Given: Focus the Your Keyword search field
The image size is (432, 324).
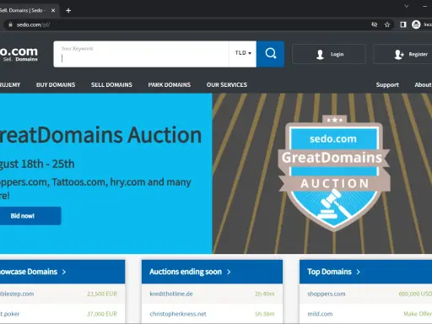Looking at the screenshot, I should point(141,54).
